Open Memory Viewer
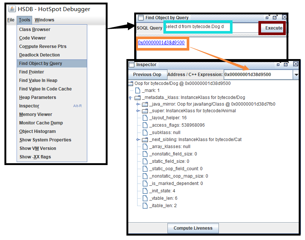 (x=52, y=114)
